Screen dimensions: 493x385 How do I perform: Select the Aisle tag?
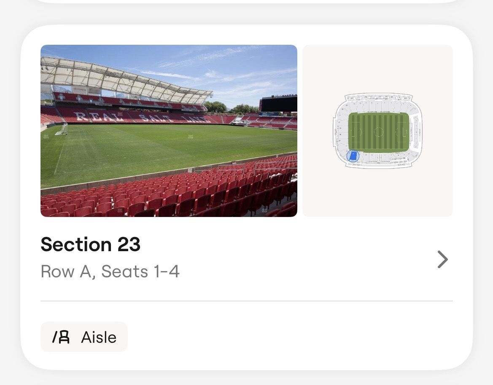point(84,337)
